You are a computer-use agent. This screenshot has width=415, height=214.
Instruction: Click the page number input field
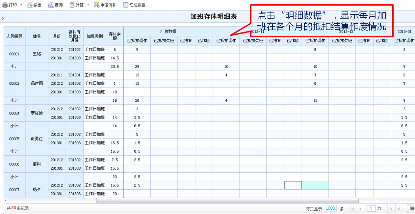[372, 208]
